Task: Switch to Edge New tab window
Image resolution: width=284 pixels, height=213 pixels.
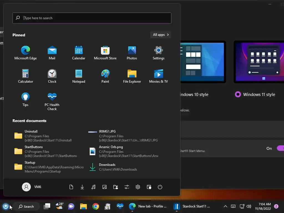Action: pos(148,206)
